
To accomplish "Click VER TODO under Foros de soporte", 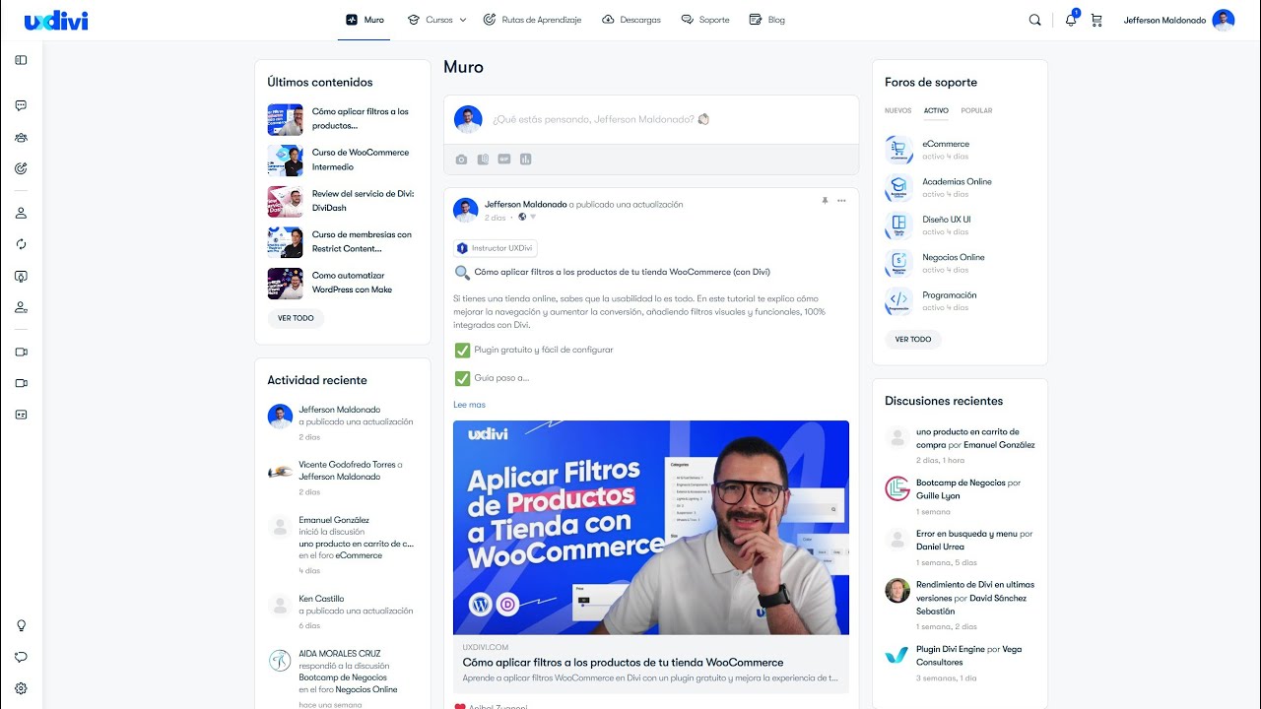I will 913,340.
